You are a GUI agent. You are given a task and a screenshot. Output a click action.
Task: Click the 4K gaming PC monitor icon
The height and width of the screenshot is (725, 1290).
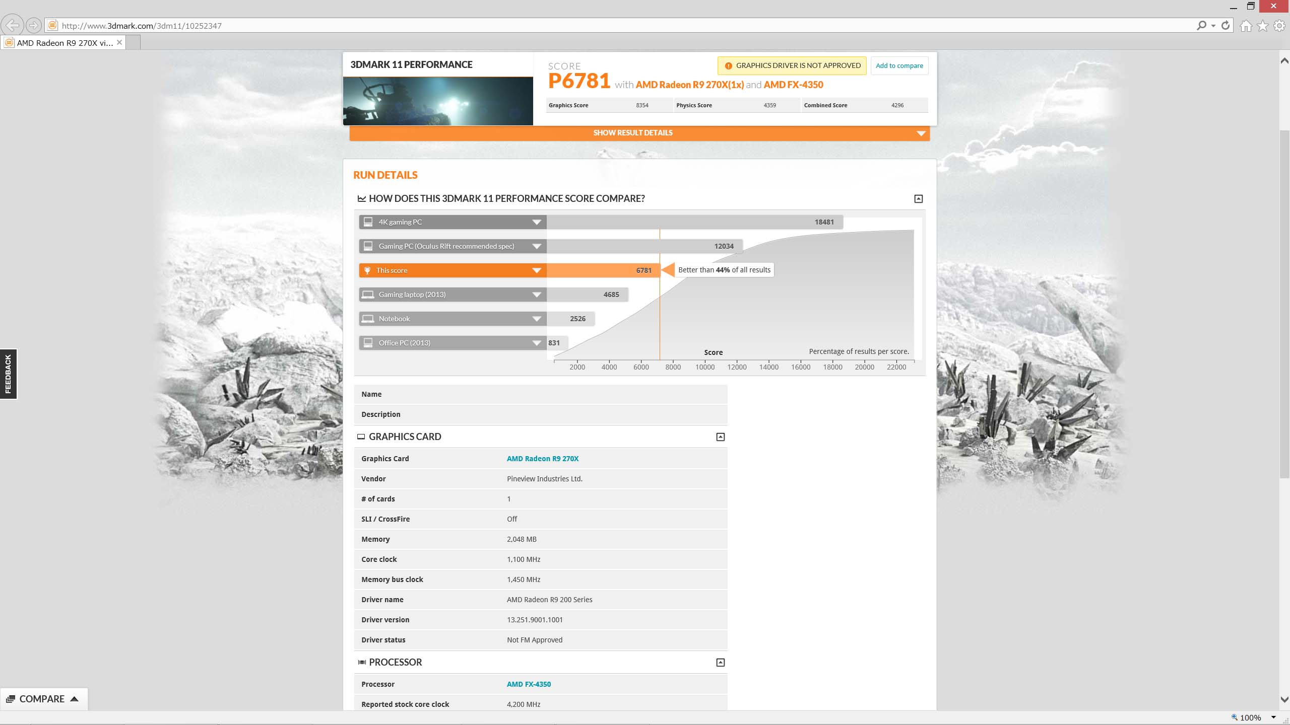(368, 222)
